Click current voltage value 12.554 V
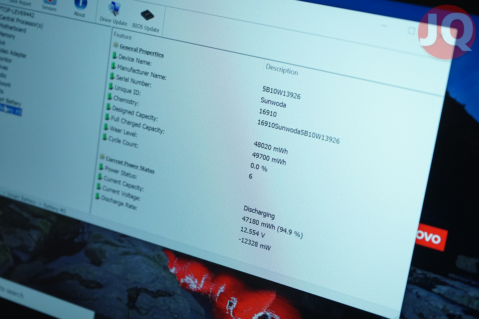Image resolution: width=479 pixels, height=319 pixels. click(x=252, y=232)
